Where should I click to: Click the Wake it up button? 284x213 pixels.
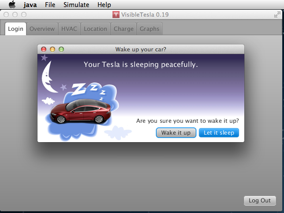[176, 133]
